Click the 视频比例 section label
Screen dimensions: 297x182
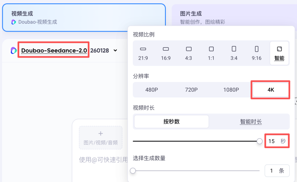click(144, 34)
